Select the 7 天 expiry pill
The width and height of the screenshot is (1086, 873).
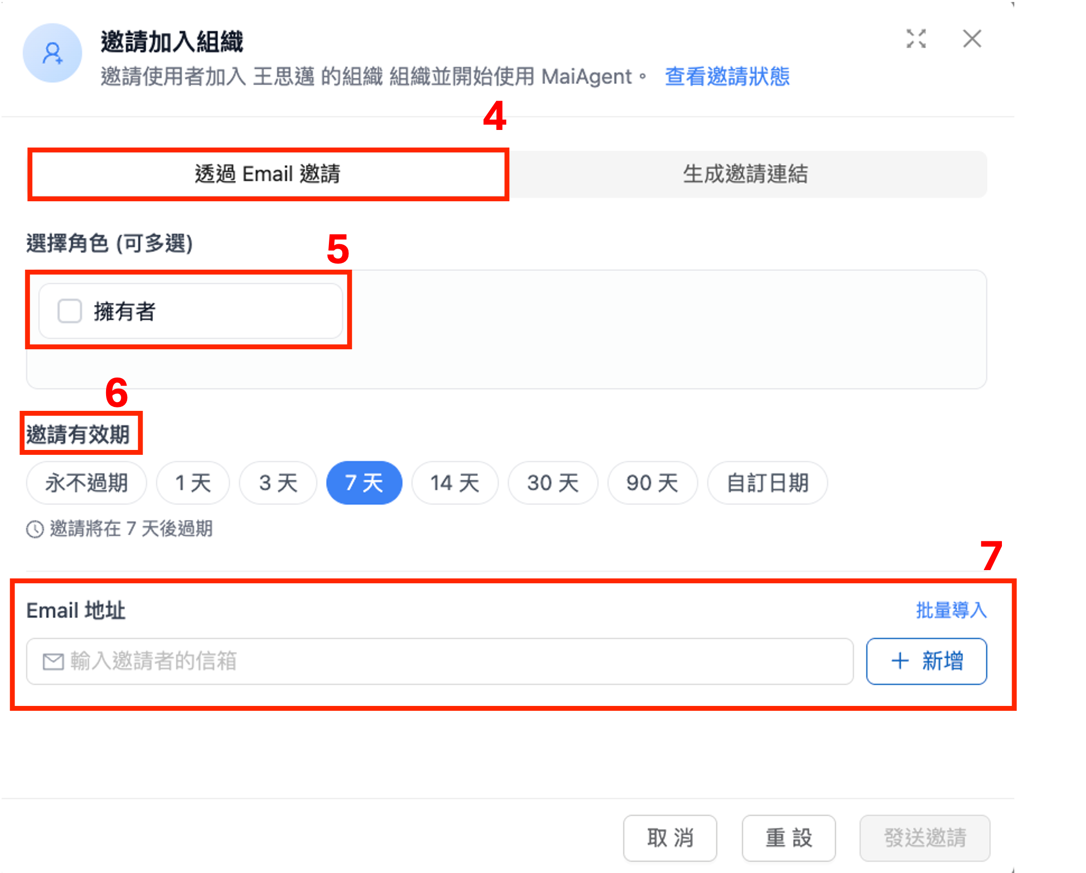pos(364,483)
